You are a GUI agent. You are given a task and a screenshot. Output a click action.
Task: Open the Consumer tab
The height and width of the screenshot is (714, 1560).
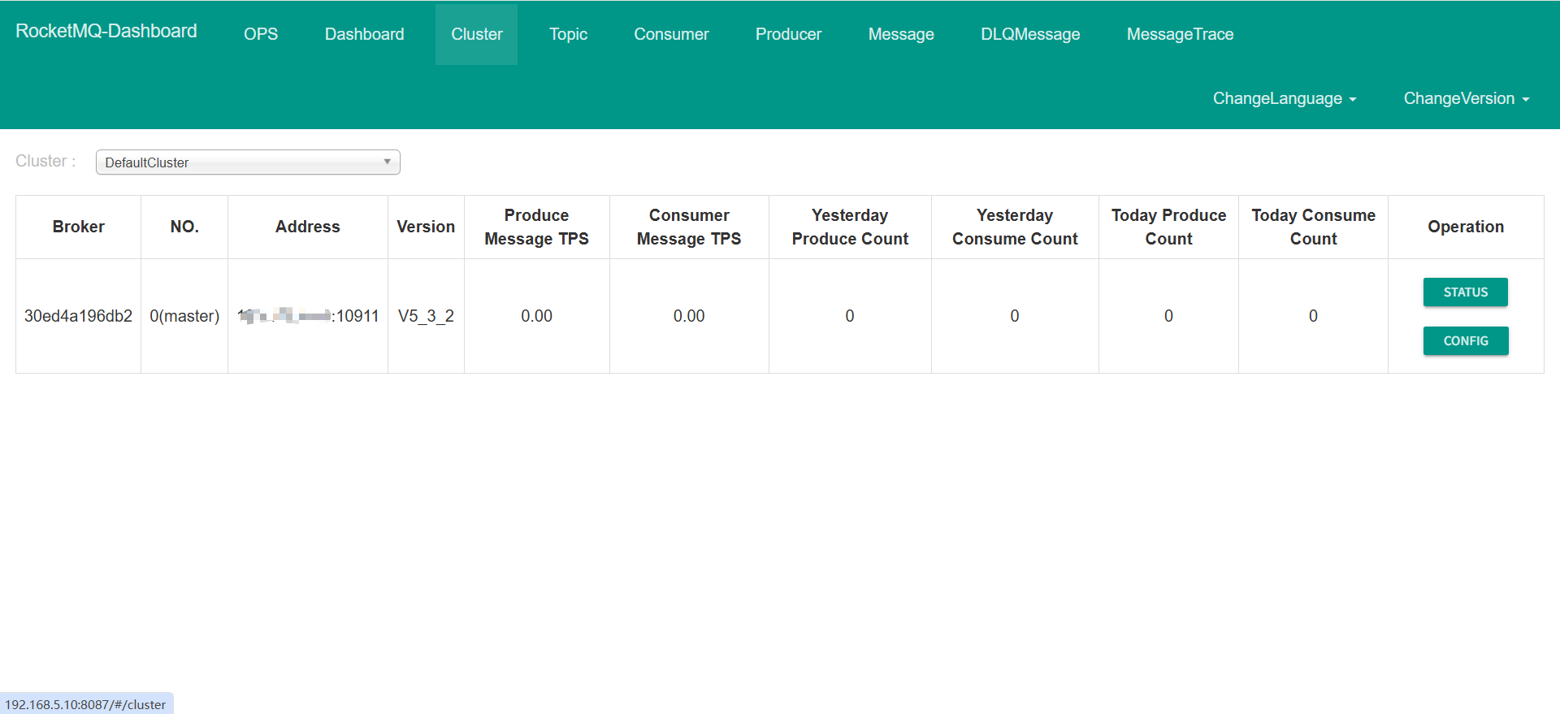pyautogui.click(x=671, y=34)
